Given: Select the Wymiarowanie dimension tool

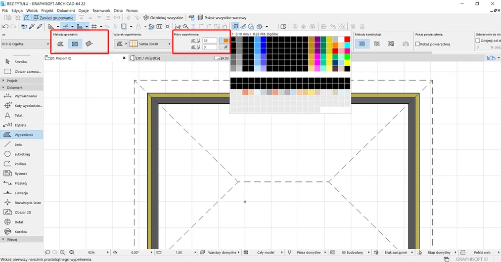Looking at the screenshot, I should (22, 96).
